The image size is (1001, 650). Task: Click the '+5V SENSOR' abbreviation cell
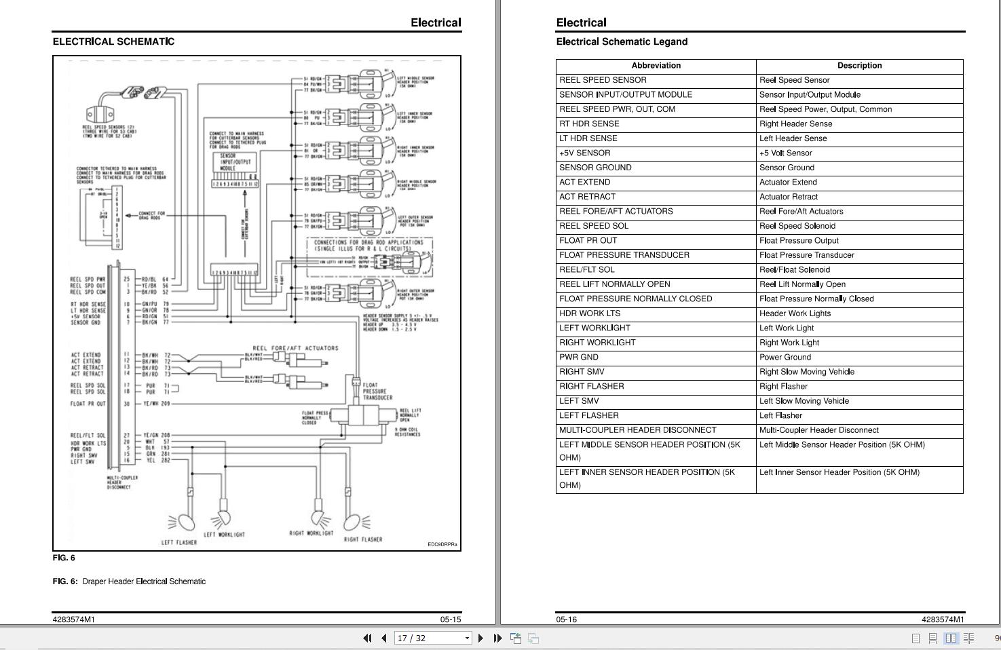pos(656,153)
